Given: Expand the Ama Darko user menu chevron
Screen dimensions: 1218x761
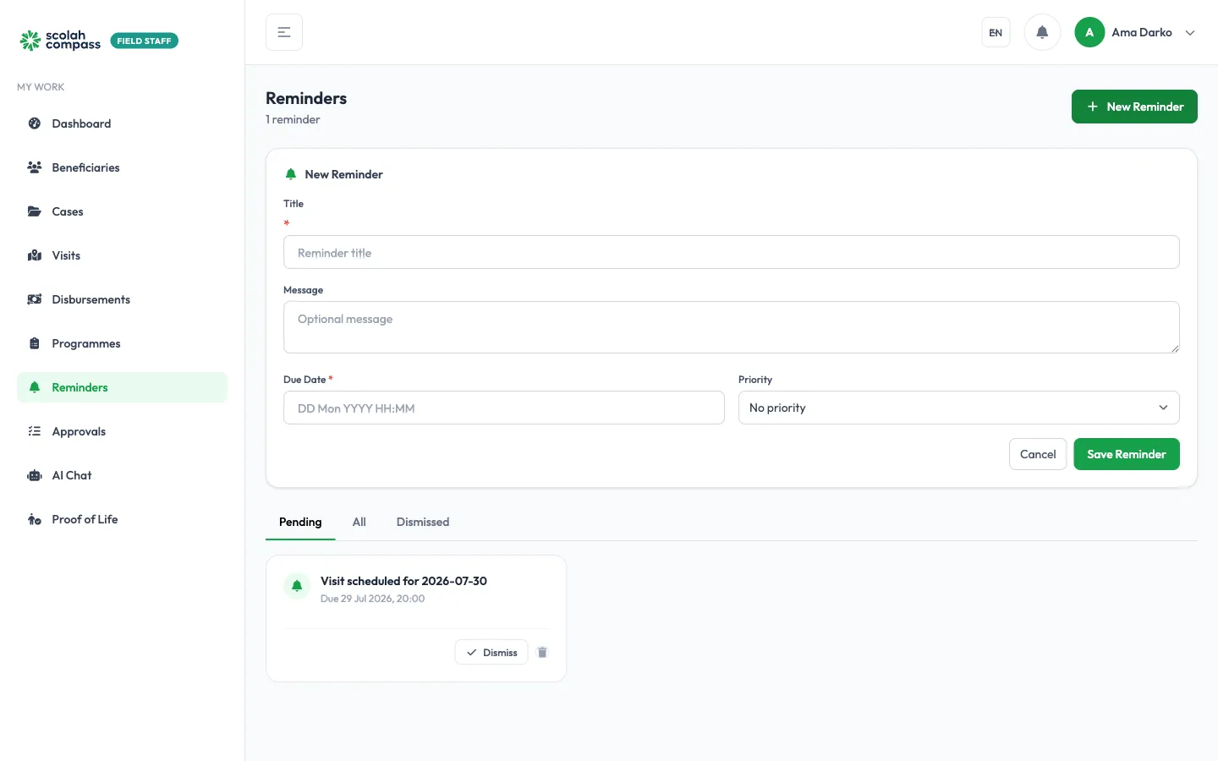Looking at the screenshot, I should 1190,33.
